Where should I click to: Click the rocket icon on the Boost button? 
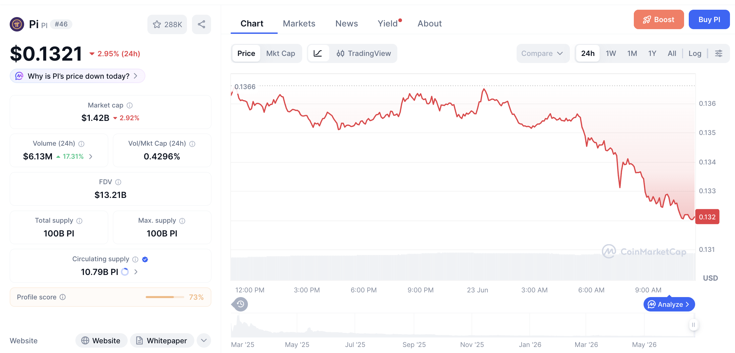tap(647, 20)
